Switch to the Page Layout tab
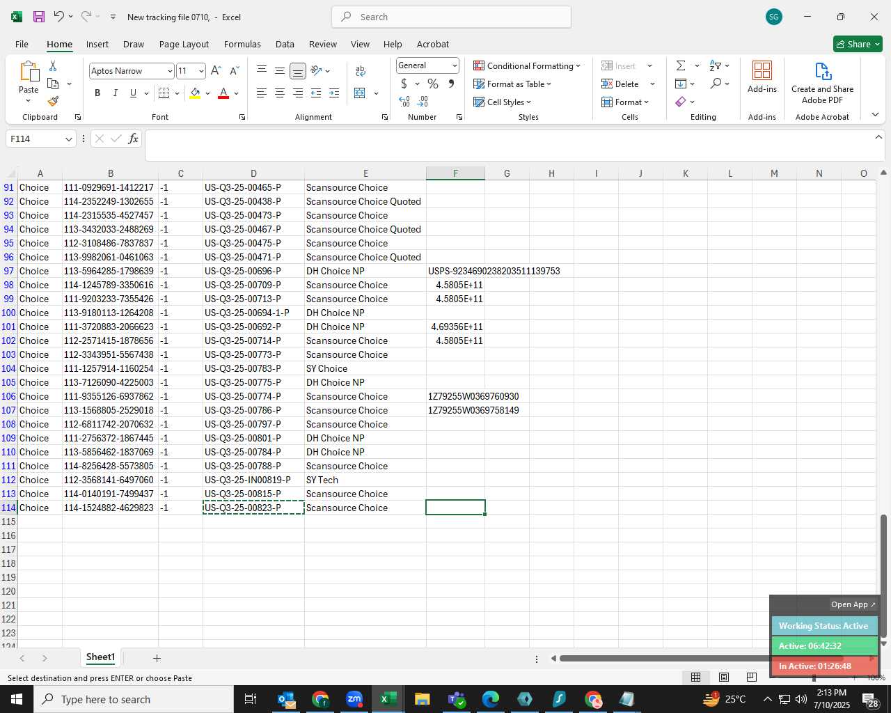Screen dimensions: 891x713 click(184, 44)
